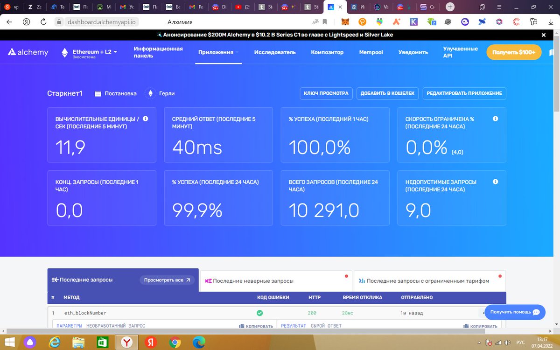Image resolution: width=560 pixels, height=350 pixels.
Task: Click the ДОБАВИТЬ В КОШЕЛЕК button
Action: pyautogui.click(x=387, y=93)
